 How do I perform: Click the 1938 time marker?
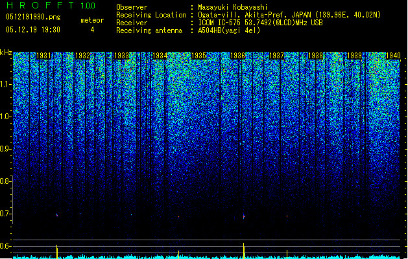coord(316,56)
